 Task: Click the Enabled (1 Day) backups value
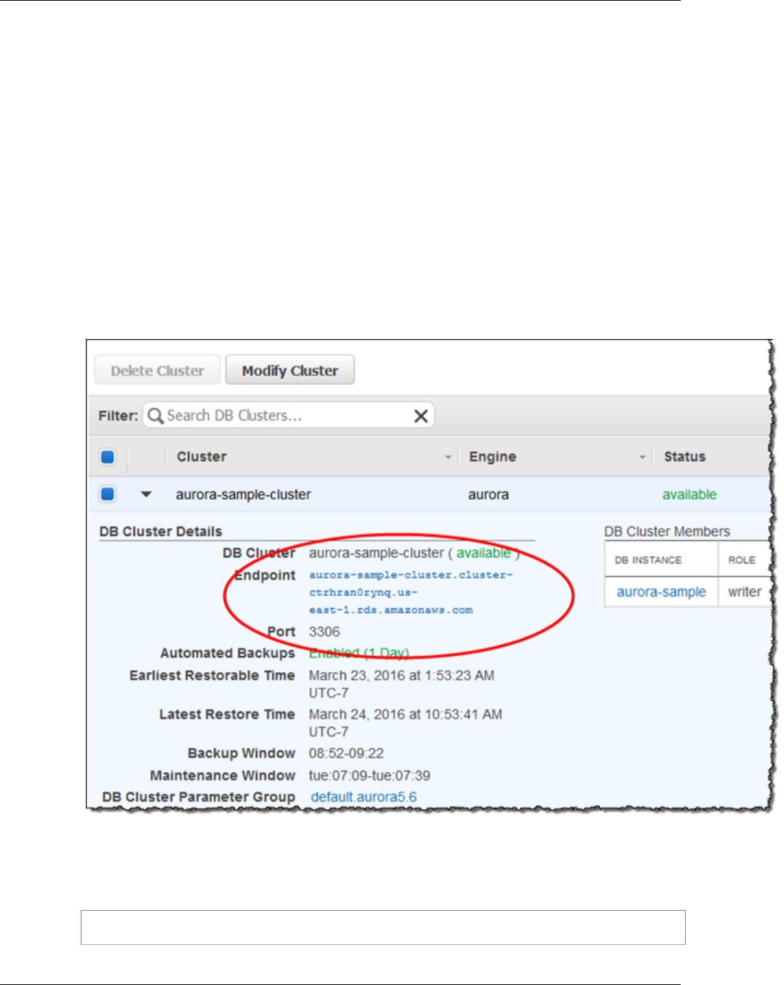click(359, 653)
